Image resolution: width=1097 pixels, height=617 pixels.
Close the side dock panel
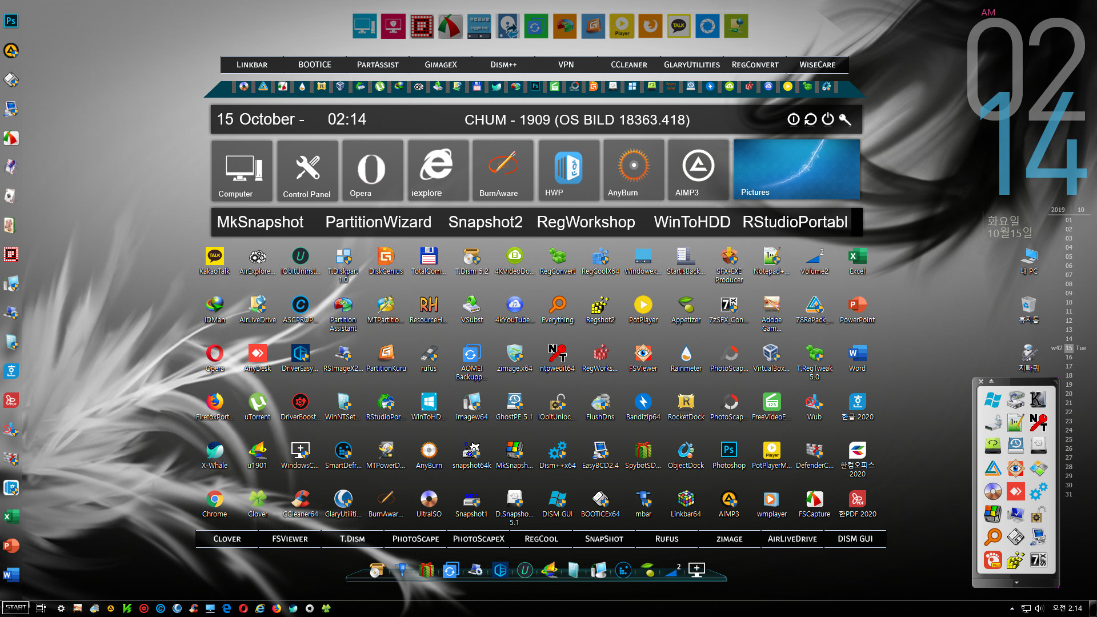(x=981, y=381)
